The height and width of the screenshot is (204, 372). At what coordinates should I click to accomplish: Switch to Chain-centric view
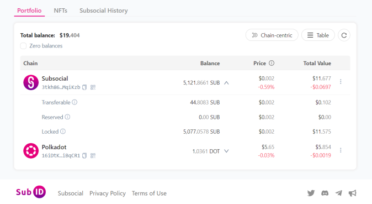pyautogui.click(x=272, y=35)
